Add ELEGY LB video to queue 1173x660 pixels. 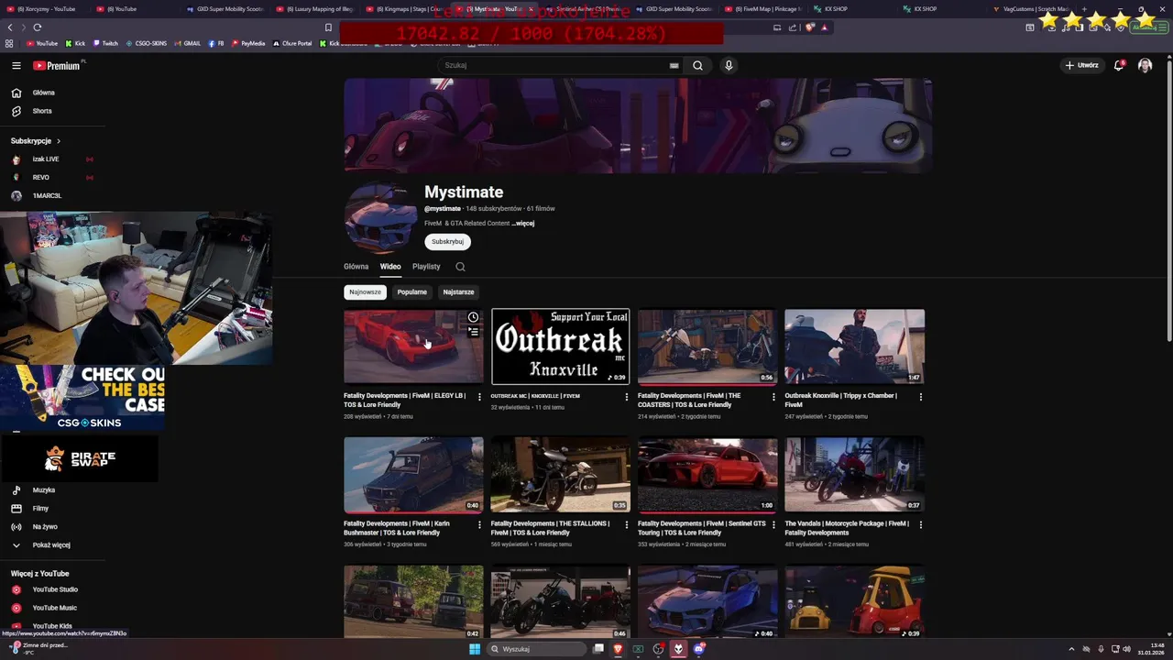click(x=473, y=332)
